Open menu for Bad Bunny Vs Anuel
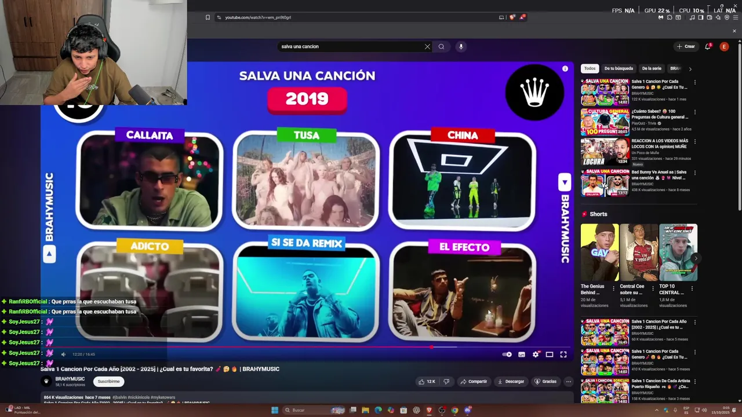742x417 pixels. 694,173
